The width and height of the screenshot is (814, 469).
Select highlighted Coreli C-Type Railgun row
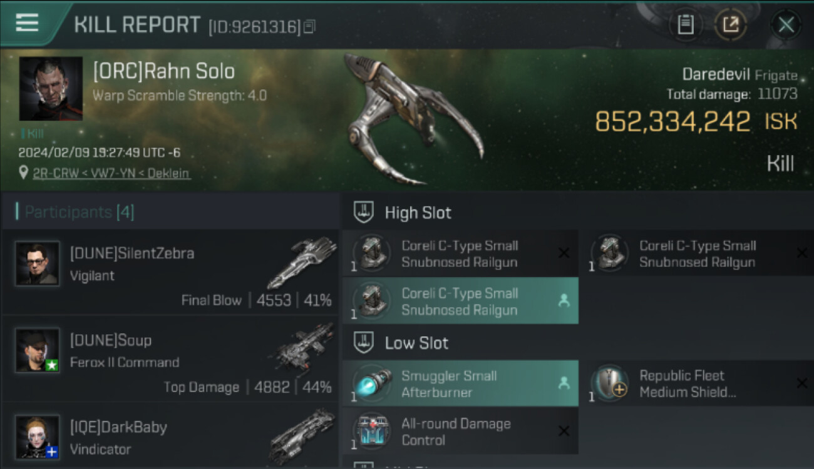click(460, 301)
